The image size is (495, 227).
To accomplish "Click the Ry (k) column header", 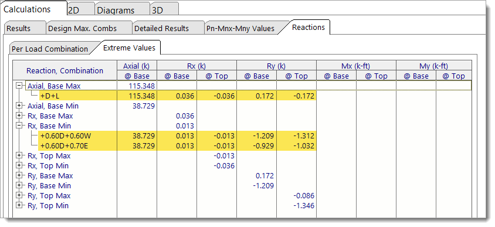I will point(276,66).
